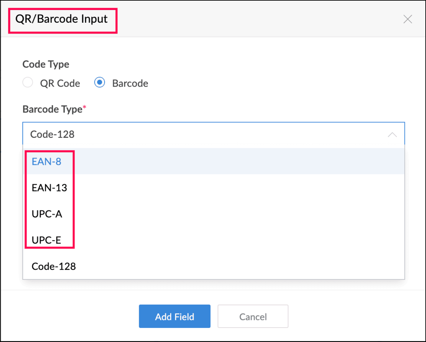Click the QR/Barcode Input dialog title
The height and width of the screenshot is (342, 426).
[x=61, y=19]
